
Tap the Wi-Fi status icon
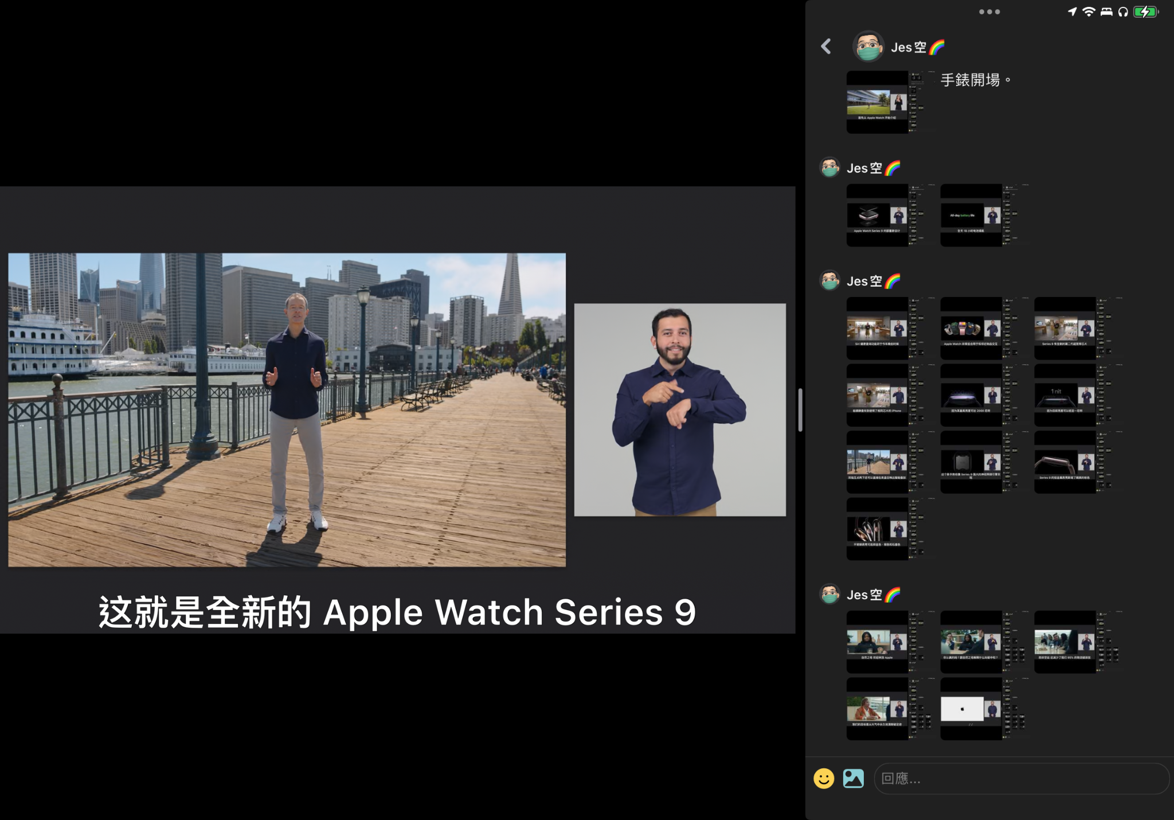point(1089,11)
